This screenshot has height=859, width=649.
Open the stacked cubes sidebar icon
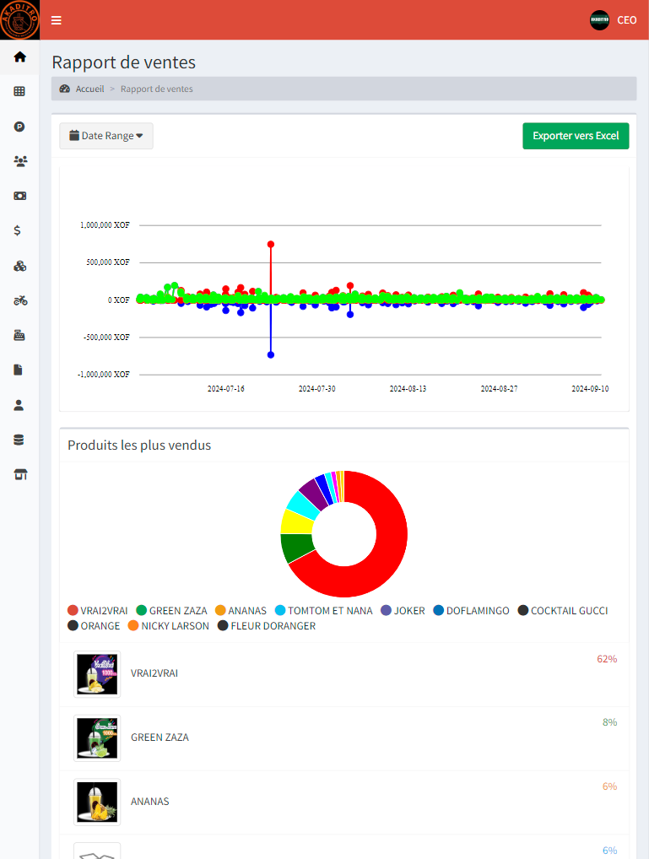coord(19,266)
